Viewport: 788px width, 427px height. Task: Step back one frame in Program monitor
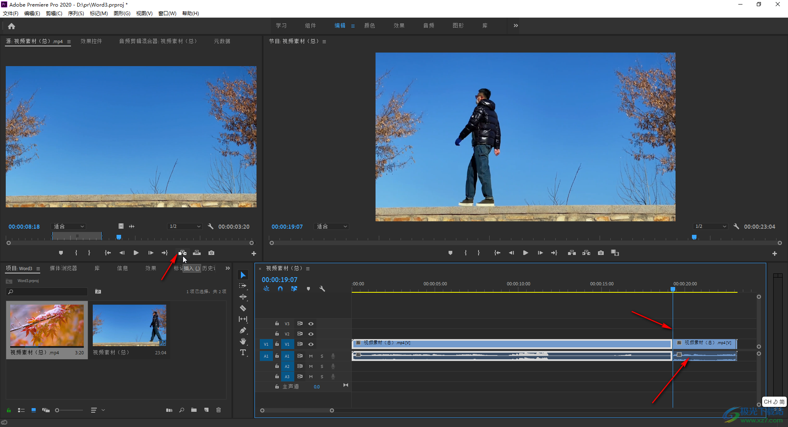[511, 253]
